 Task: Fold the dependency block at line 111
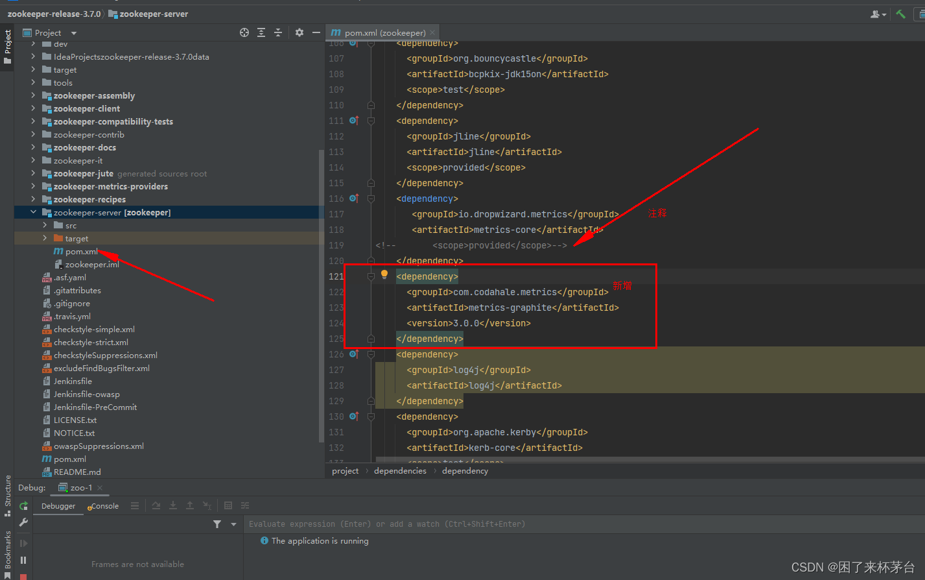coord(371,121)
